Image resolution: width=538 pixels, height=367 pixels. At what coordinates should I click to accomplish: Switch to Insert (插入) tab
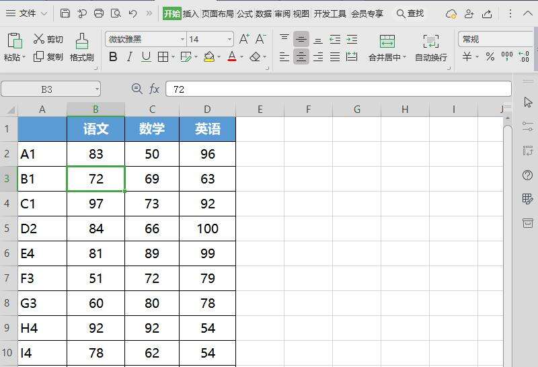click(x=191, y=13)
